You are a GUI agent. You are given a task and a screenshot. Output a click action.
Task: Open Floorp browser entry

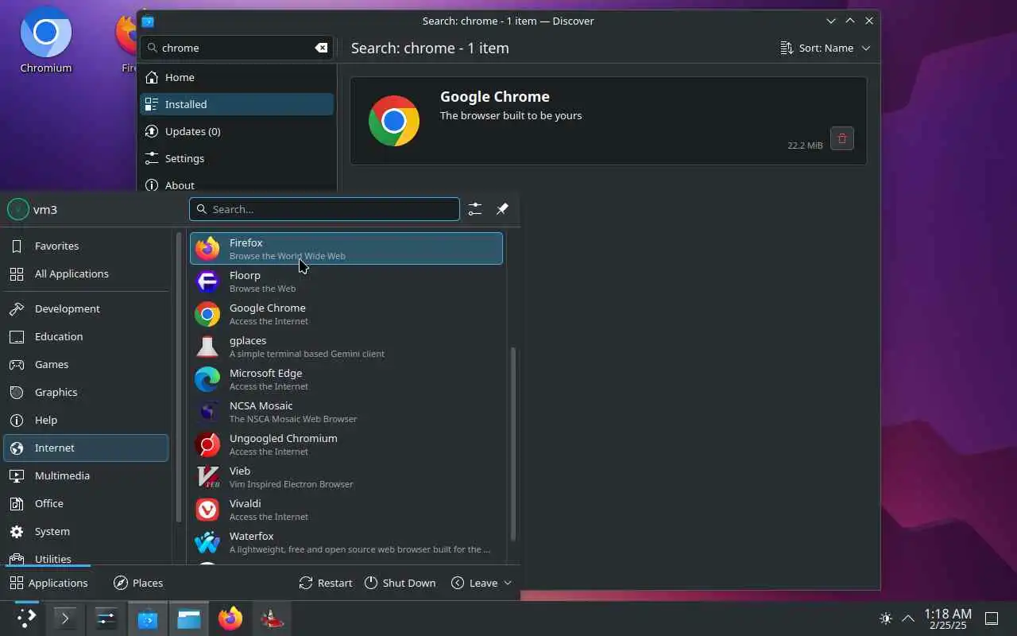(346, 281)
